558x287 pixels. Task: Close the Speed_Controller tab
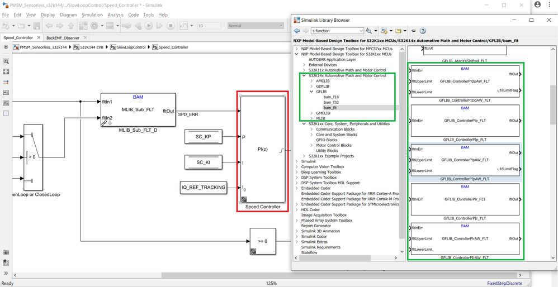pyautogui.click(x=39, y=37)
